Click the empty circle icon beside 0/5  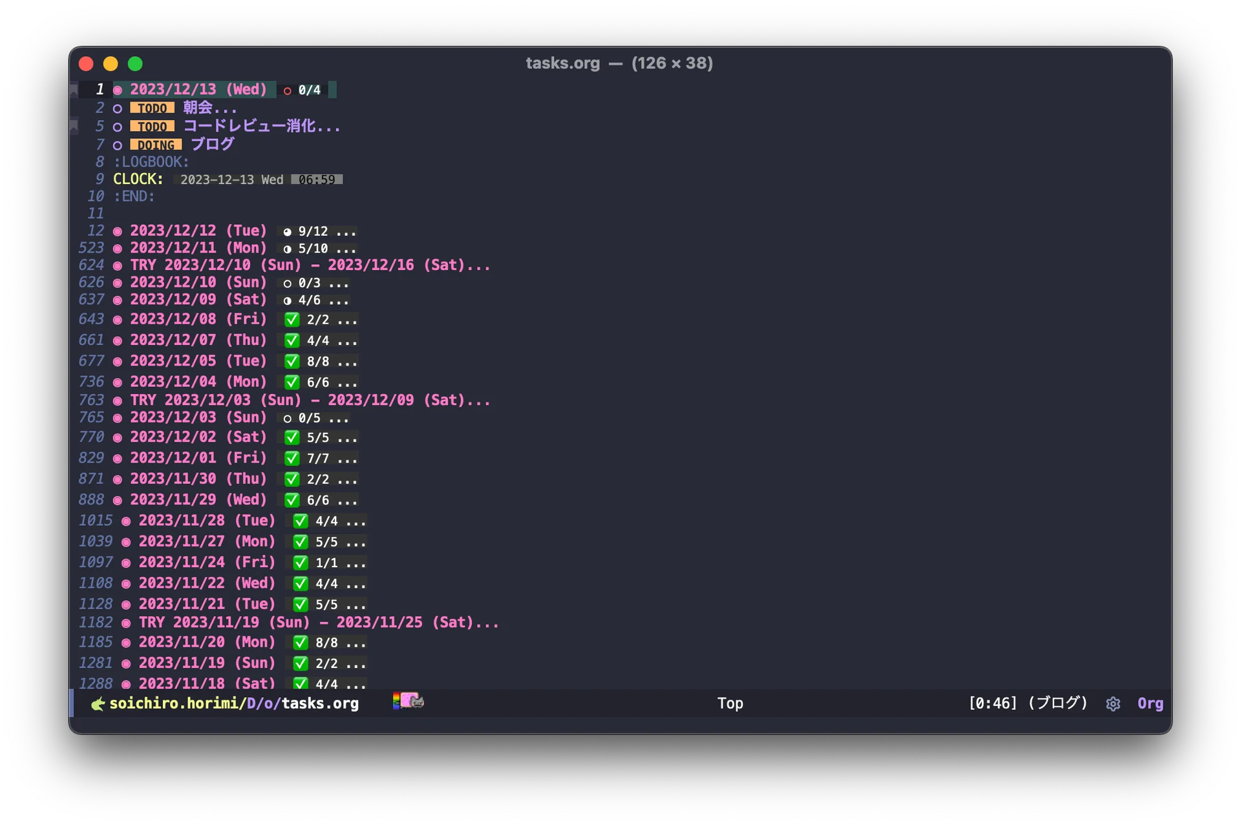coord(288,419)
